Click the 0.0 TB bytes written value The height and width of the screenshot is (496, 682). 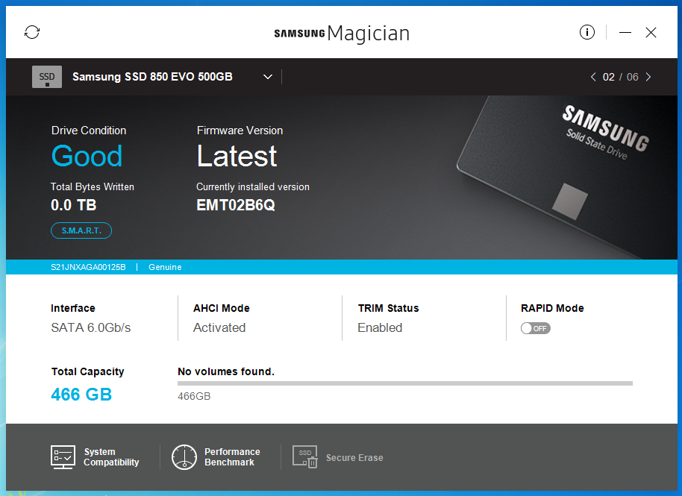pos(74,205)
